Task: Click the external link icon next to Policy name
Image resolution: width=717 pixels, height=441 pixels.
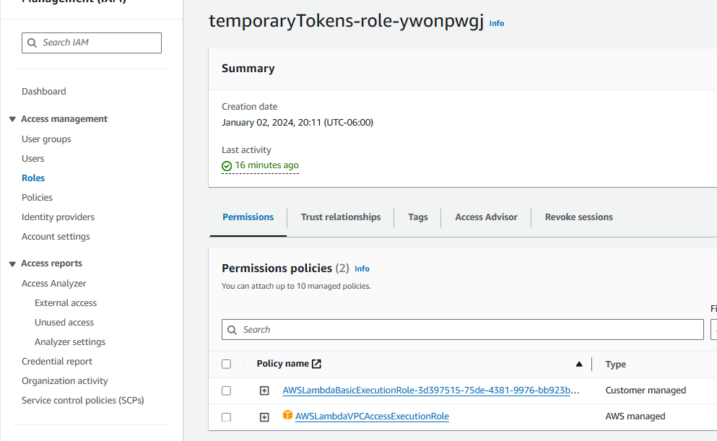Action: pyautogui.click(x=316, y=364)
